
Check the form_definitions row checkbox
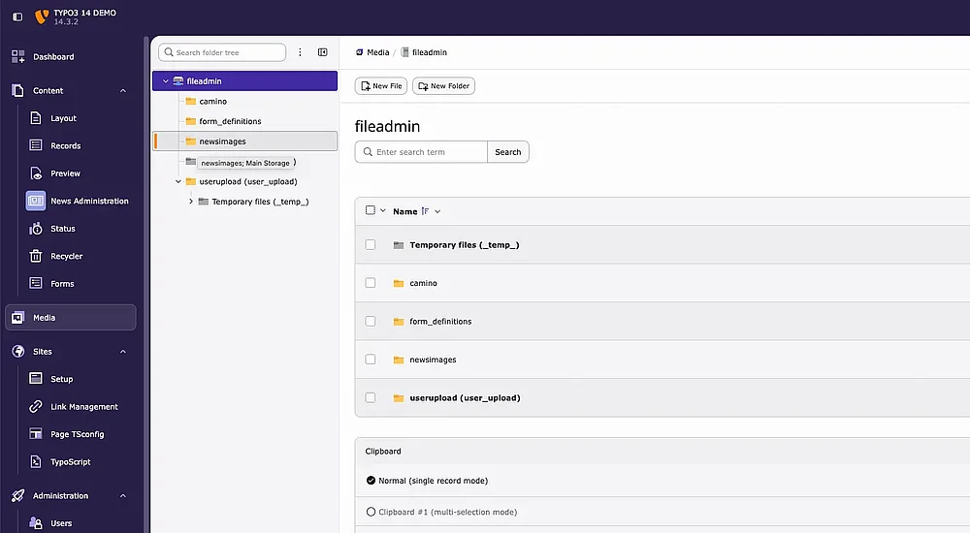coord(370,322)
